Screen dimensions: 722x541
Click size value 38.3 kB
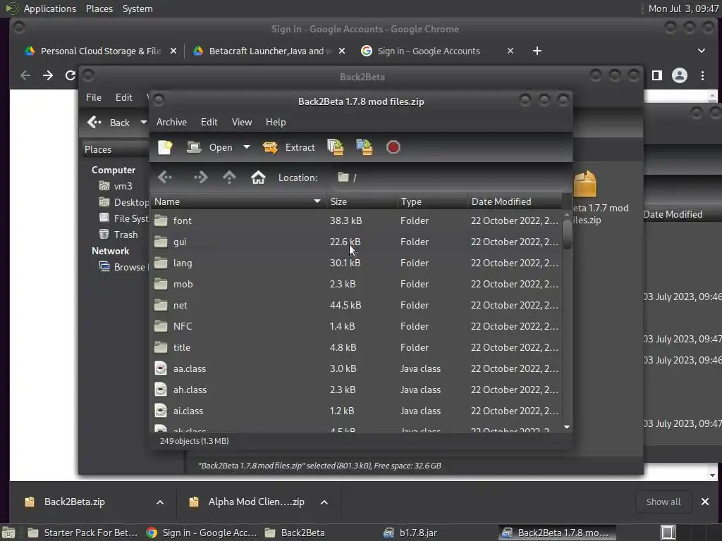345,220
